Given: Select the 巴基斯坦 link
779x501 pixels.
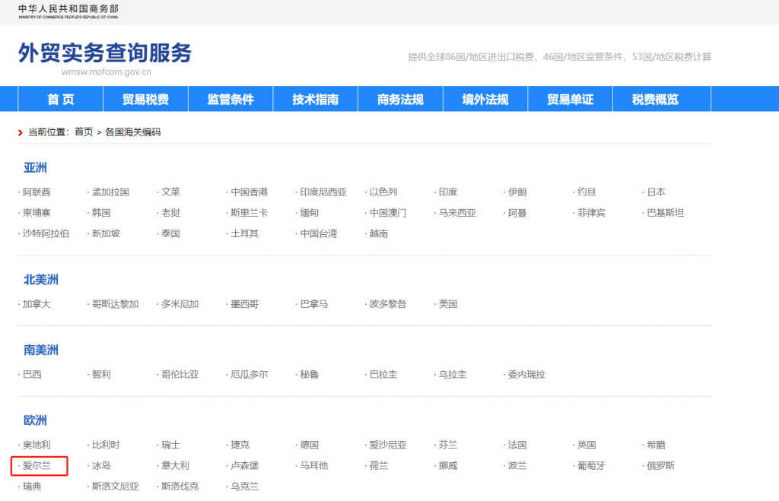Looking at the screenshot, I should tap(665, 213).
